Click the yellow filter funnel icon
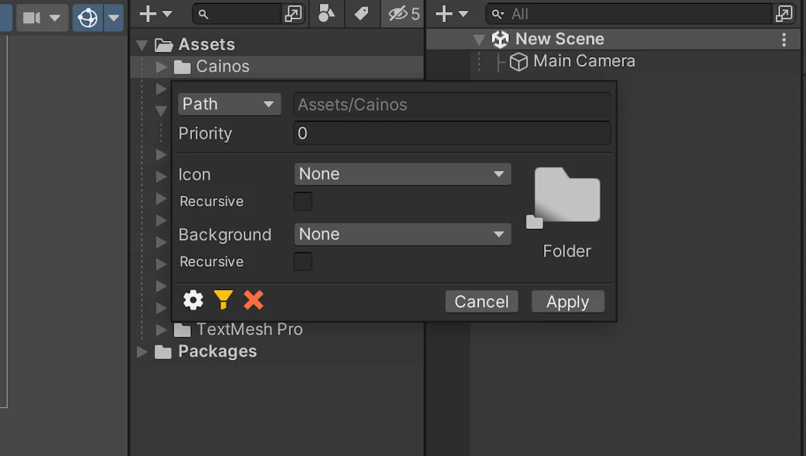The image size is (806, 456). 224,300
